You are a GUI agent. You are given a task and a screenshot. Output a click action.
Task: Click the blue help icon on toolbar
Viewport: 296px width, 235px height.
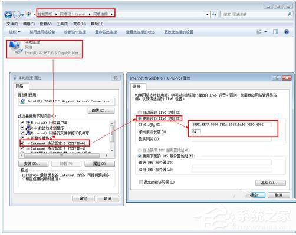pyautogui.click(x=287, y=32)
